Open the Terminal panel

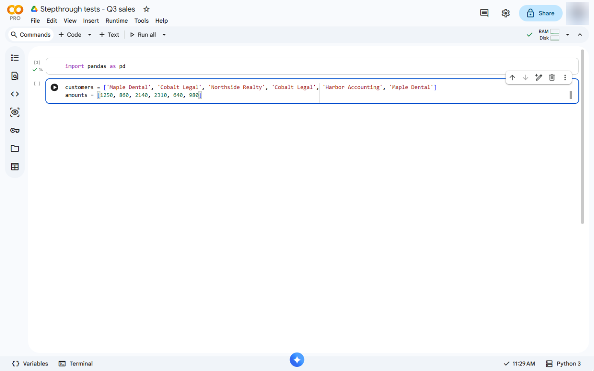click(76, 364)
